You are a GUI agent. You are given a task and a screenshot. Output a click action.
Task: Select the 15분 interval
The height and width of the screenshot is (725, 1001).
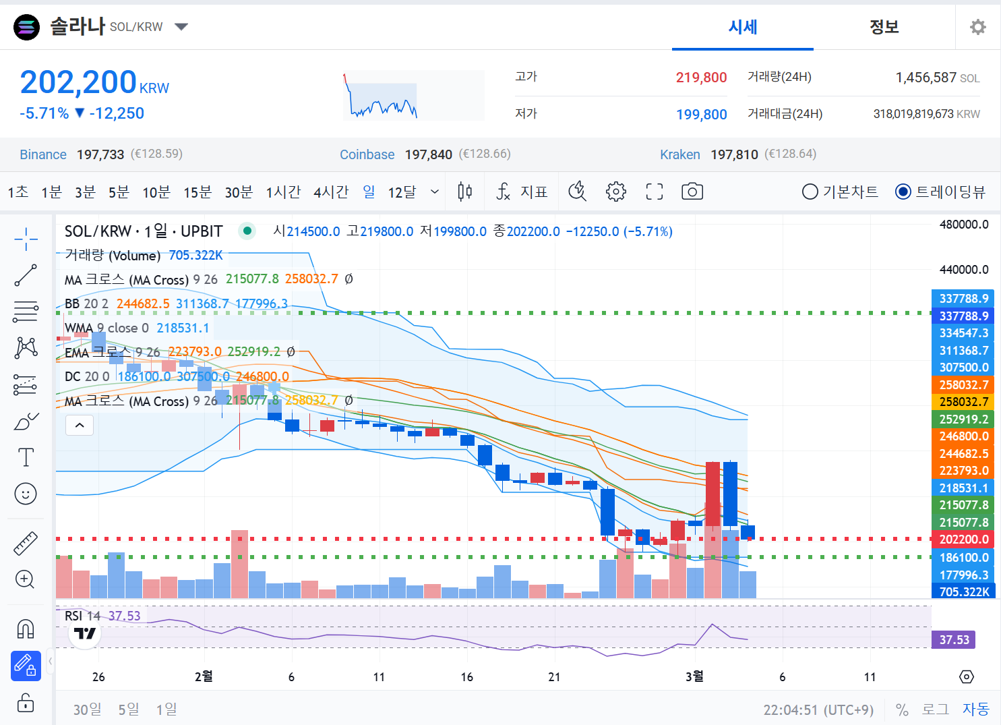198,192
